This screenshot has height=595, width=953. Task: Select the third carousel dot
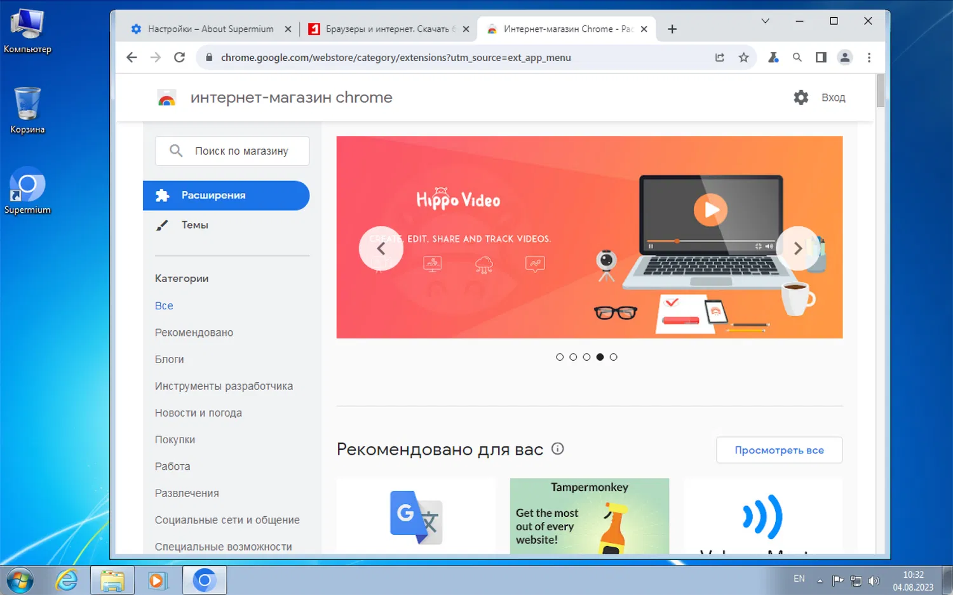586,357
